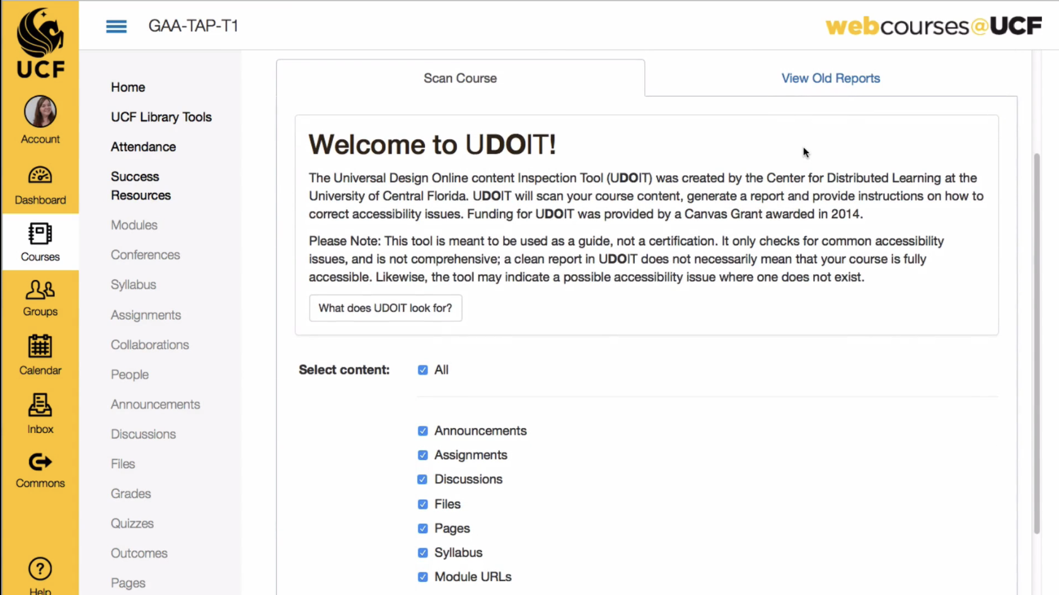Uncheck the Module URLs checkbox

click(422, 577)
